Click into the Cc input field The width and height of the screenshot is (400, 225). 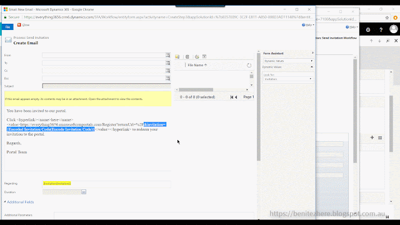pyautogui.click(x=104, y=71)
